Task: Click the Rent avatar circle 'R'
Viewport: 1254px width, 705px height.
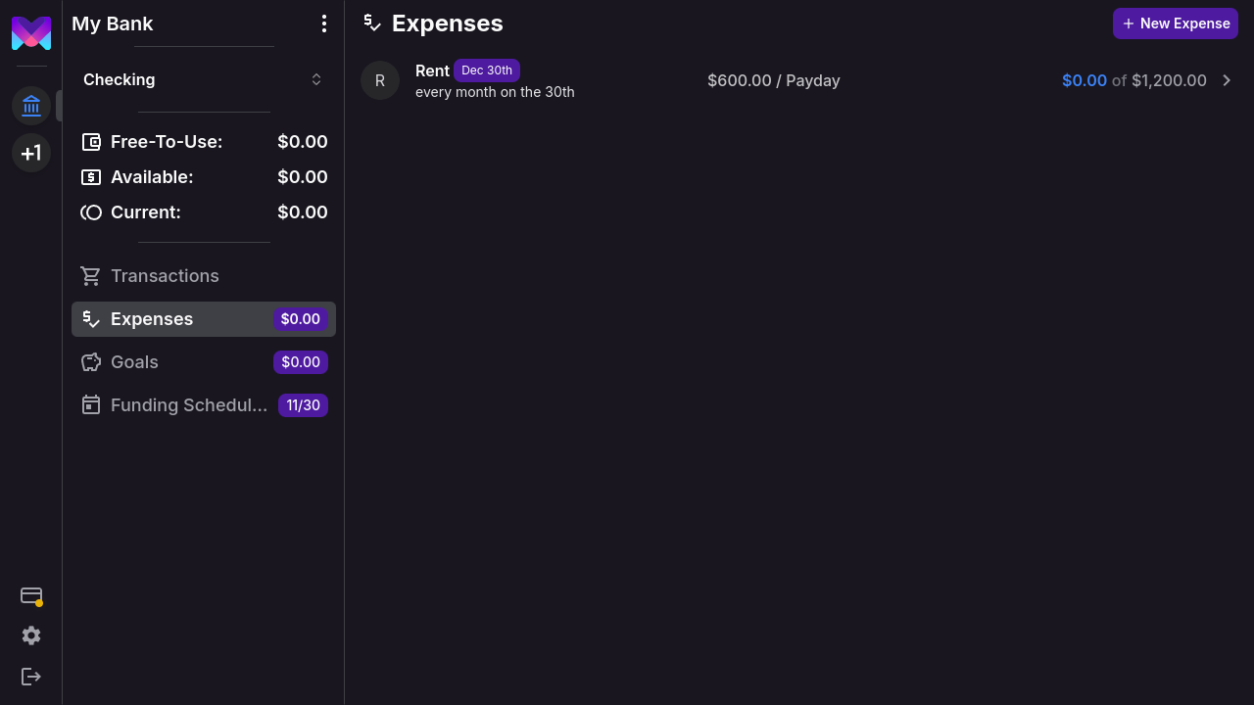Action: [x=380, y=80]
